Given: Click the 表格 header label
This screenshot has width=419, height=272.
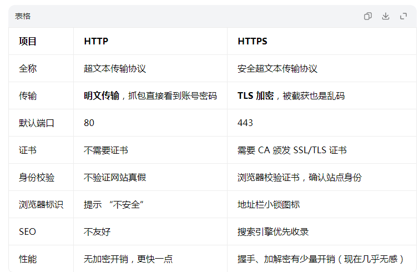Looking at the screenshot, I should pos(23,16).
